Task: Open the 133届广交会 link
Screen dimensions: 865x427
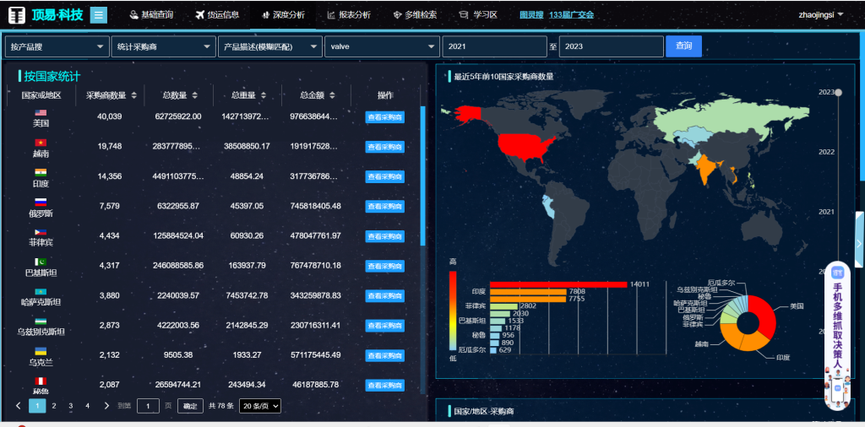Action: (571, 15)
